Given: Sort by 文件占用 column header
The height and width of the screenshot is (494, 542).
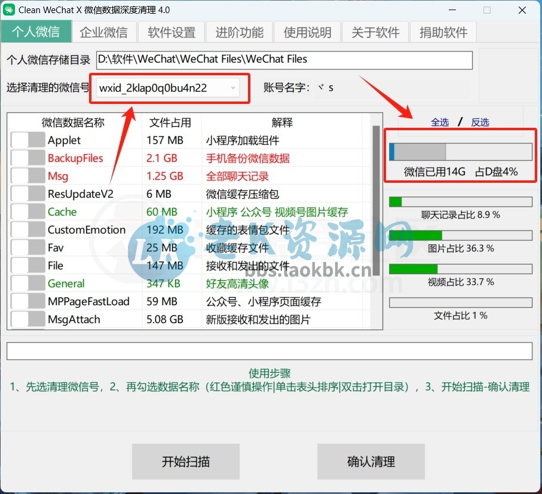Looking at the screenshot, I should tap(170, 122).
